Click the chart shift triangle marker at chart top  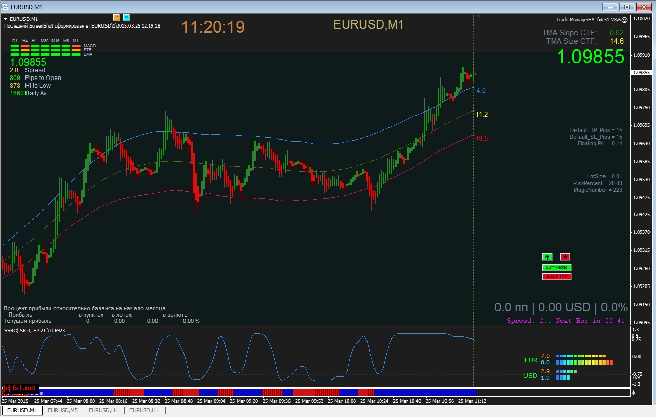pyautogui.click(x=478, y=17)
